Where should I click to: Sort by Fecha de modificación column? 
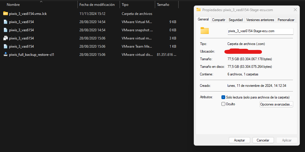(x=97, y=5)
